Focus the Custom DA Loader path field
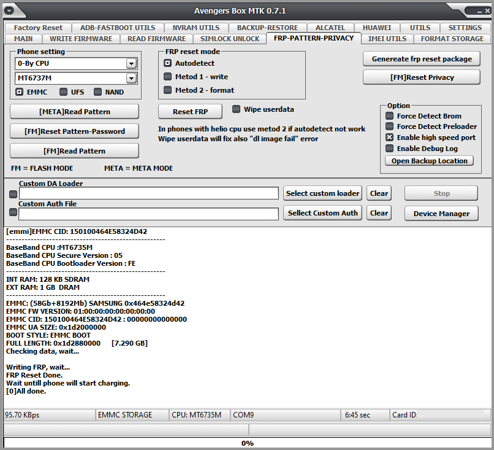 149,193
